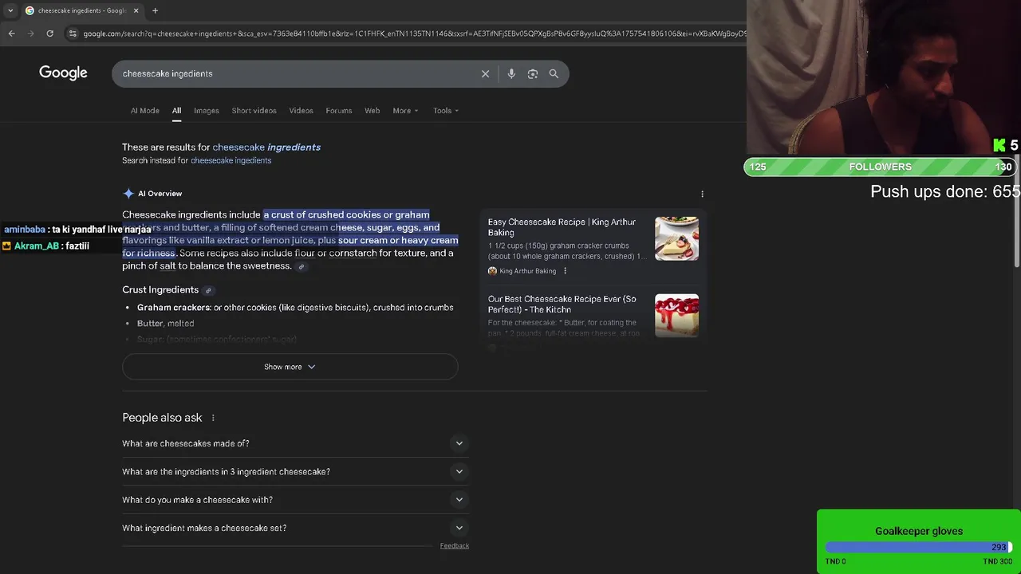Open People also ask options menu
The image size is (1021, 574).
[x=213, y=418]
